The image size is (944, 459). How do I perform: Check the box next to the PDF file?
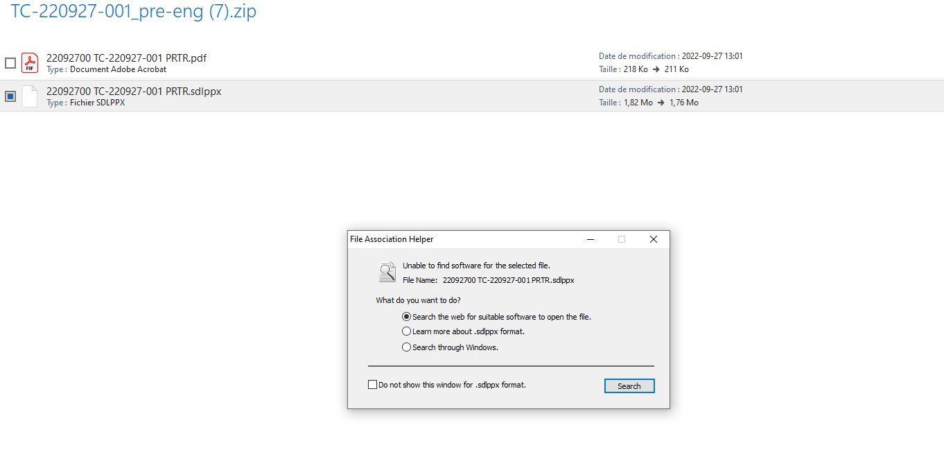[x=10, y=62]
